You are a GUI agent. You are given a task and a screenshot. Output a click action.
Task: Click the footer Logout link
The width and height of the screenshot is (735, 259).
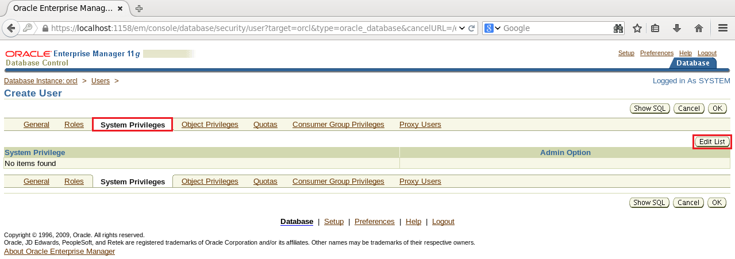tap(443, 222)
